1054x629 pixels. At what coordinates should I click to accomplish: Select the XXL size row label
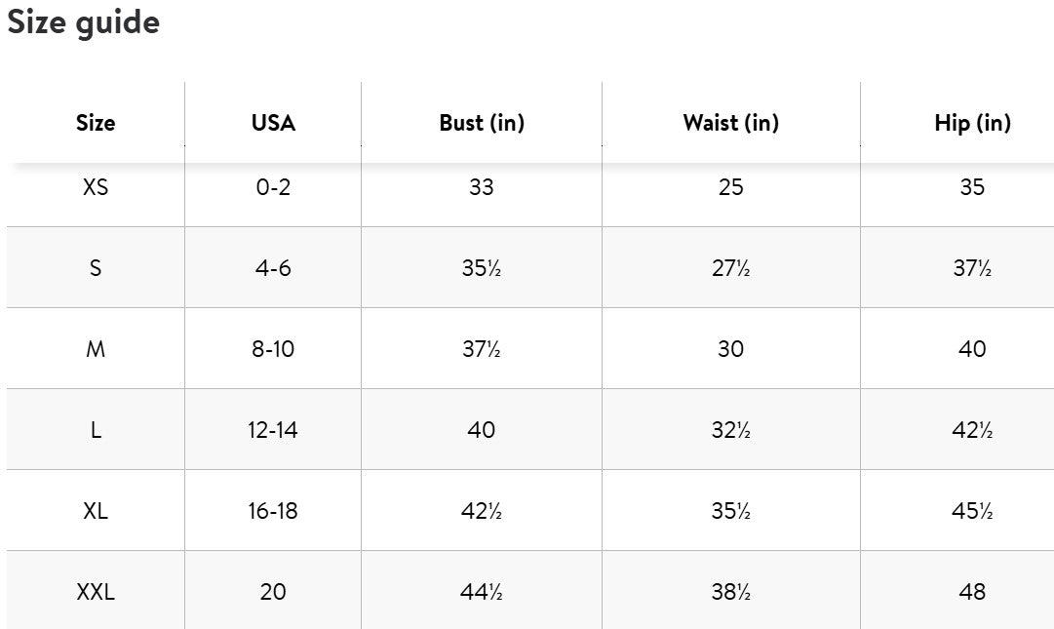point(96,592)
